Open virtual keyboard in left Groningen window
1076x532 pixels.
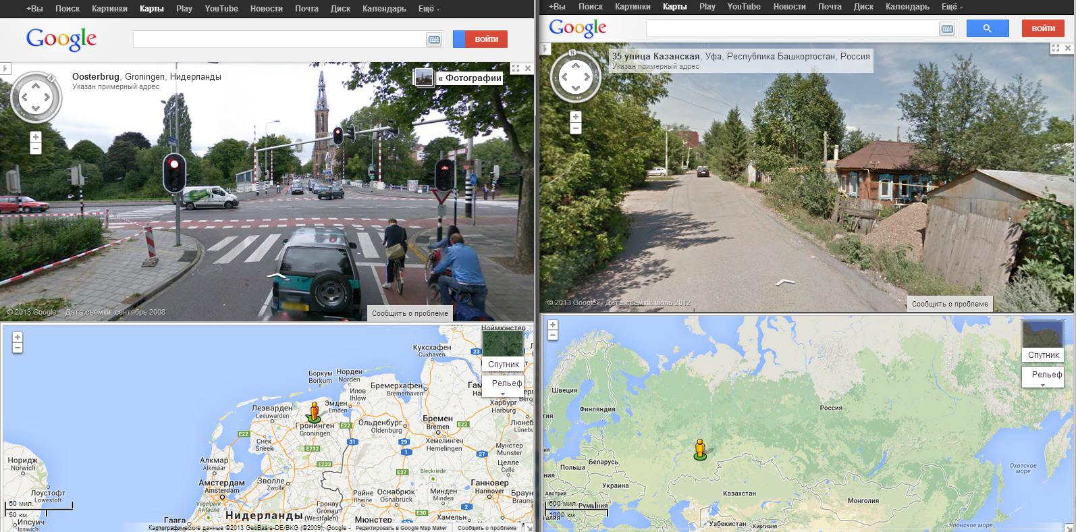(434, 39)
